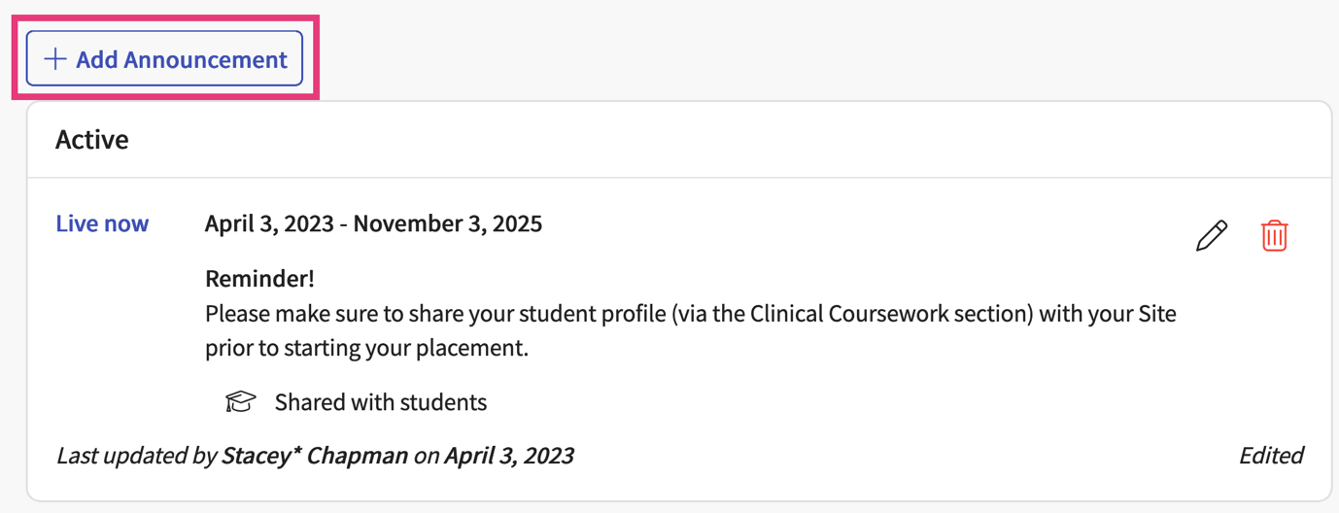Click the Last updated by text

point(136,456)
